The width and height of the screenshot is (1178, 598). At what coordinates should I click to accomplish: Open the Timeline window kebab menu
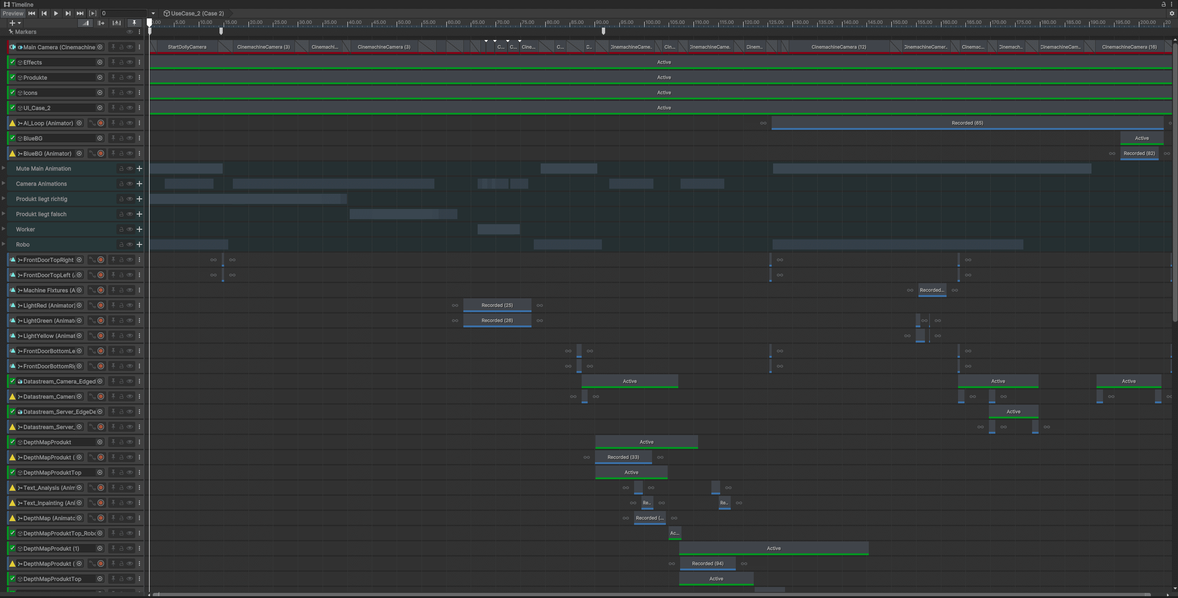tap(1172, 4)
